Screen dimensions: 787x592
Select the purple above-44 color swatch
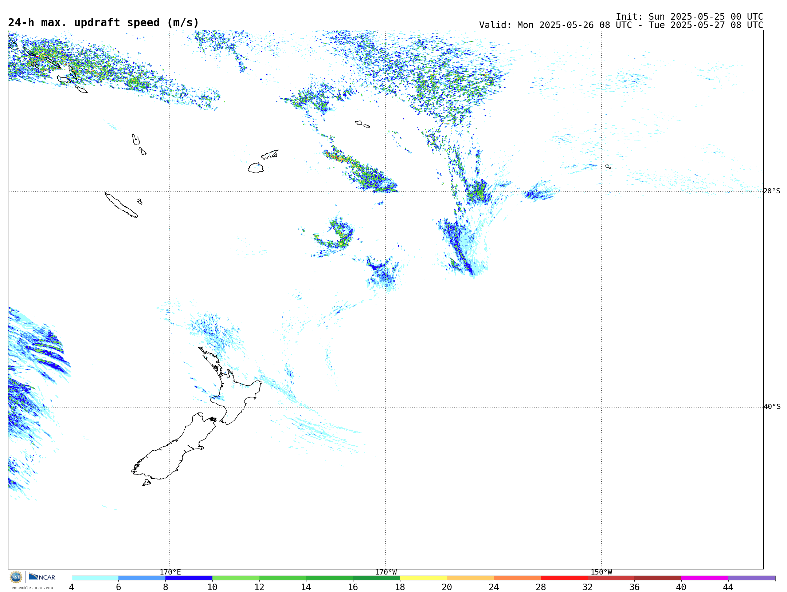point(752,578)
